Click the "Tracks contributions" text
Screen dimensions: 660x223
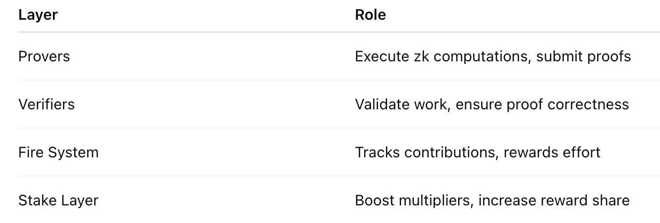tap(425, 152)
